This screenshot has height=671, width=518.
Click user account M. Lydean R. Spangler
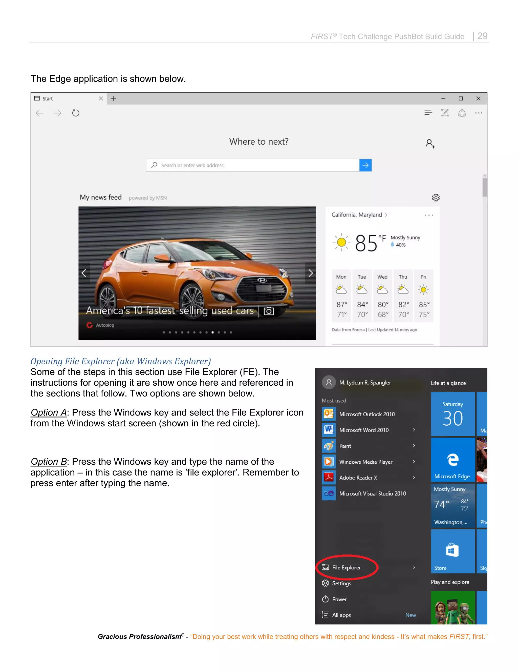(356, 383)
